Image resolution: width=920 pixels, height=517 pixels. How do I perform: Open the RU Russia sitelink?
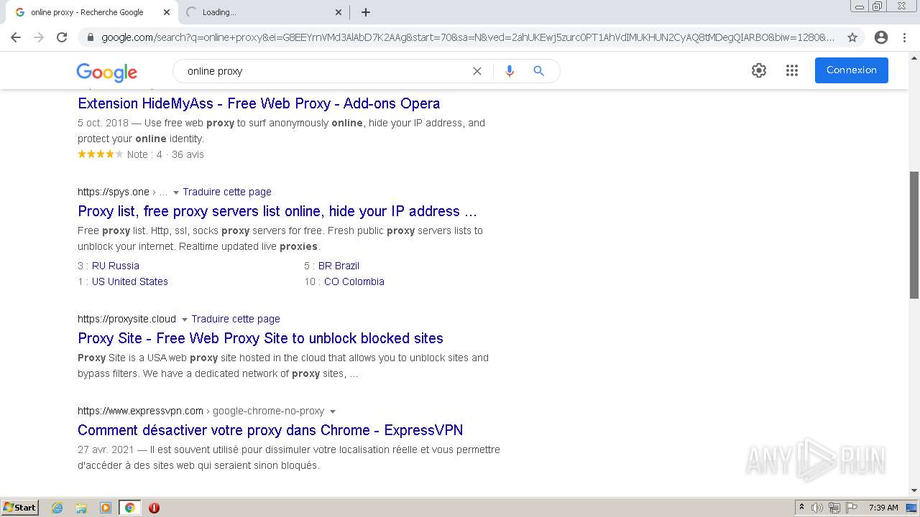click(116, 266)
